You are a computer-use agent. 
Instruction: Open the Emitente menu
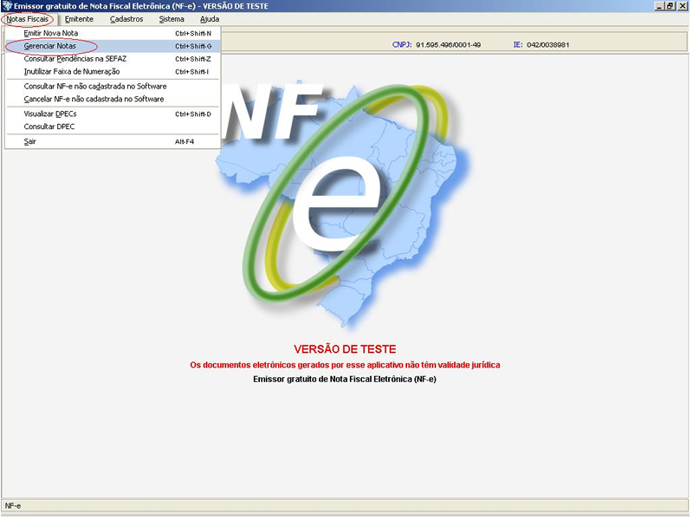pos(79,19)
